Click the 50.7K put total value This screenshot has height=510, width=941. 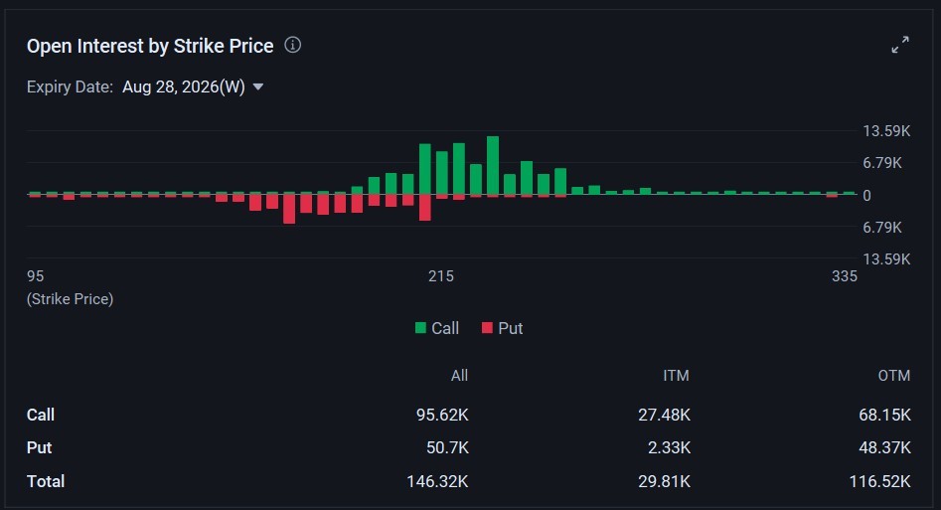[x=448, y=447]
